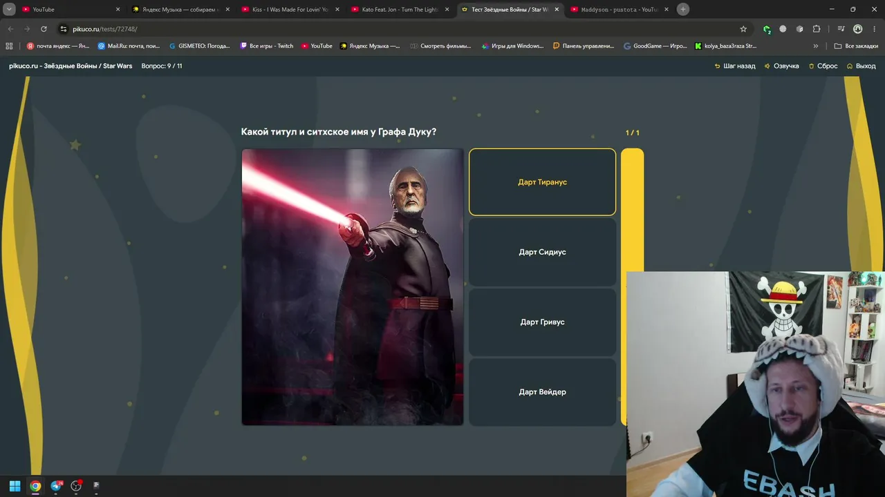
Task: View site information icon in address bar
Action: [63, 29]
